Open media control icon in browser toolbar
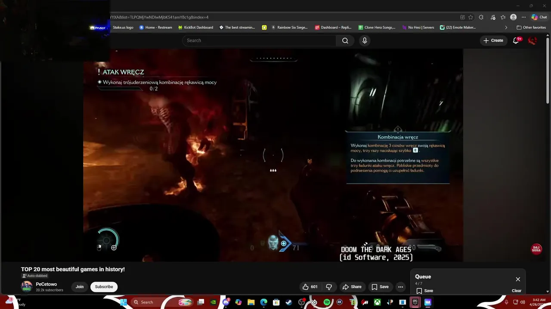 (x=492, y=17)
